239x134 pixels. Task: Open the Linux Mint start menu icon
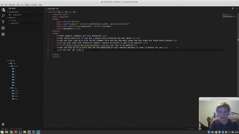[x=2, y=132]
